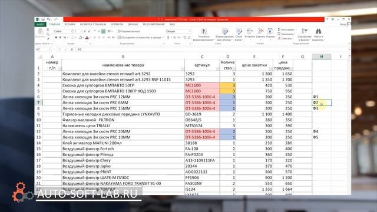The width and height of the screenshot is (377, 212).
Task: Toggle Wrap Text (Перенести текст)
Action: (x=129, y=31)
